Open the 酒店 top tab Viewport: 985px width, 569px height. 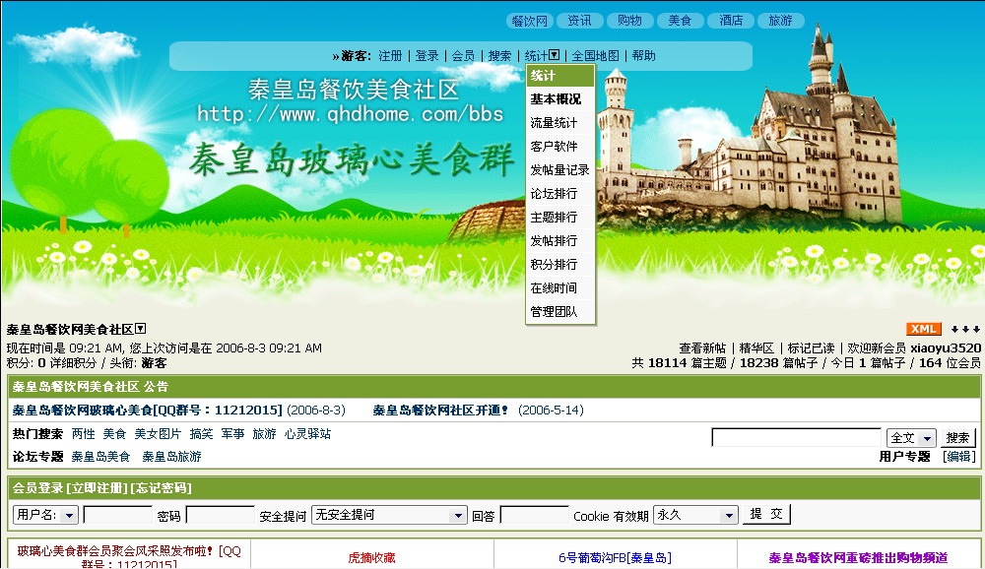[731, 21]
